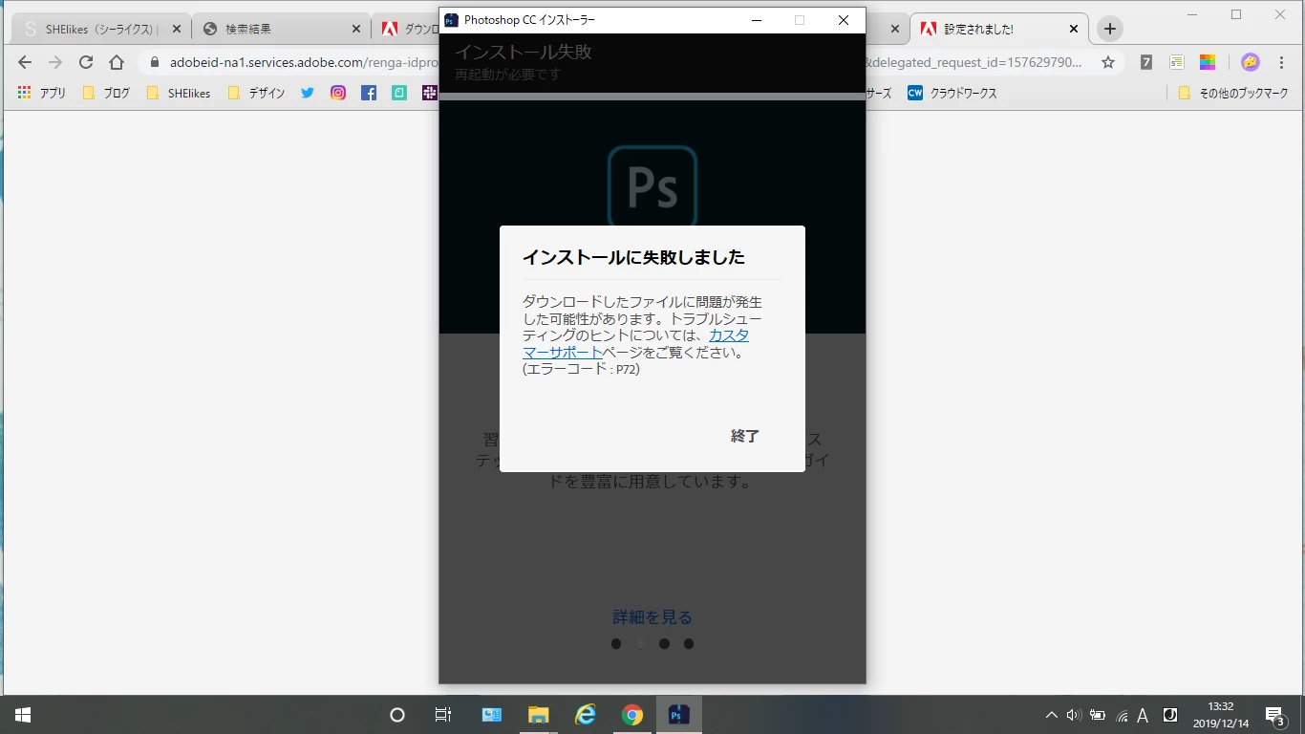
Task: Click the colorful grid extension icon in Chrome
Action: click(1208, 62)
